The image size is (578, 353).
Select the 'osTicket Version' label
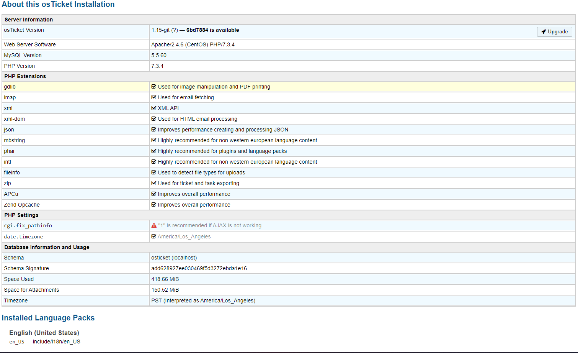coord(24,30)
